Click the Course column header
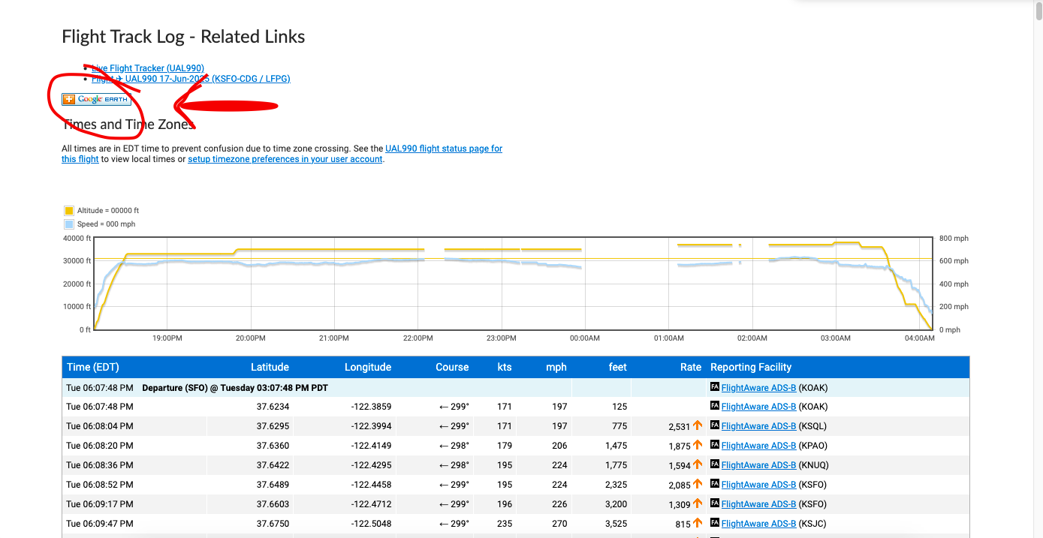1043x538 pixels. pyautogui.click(x=452, y=367)
